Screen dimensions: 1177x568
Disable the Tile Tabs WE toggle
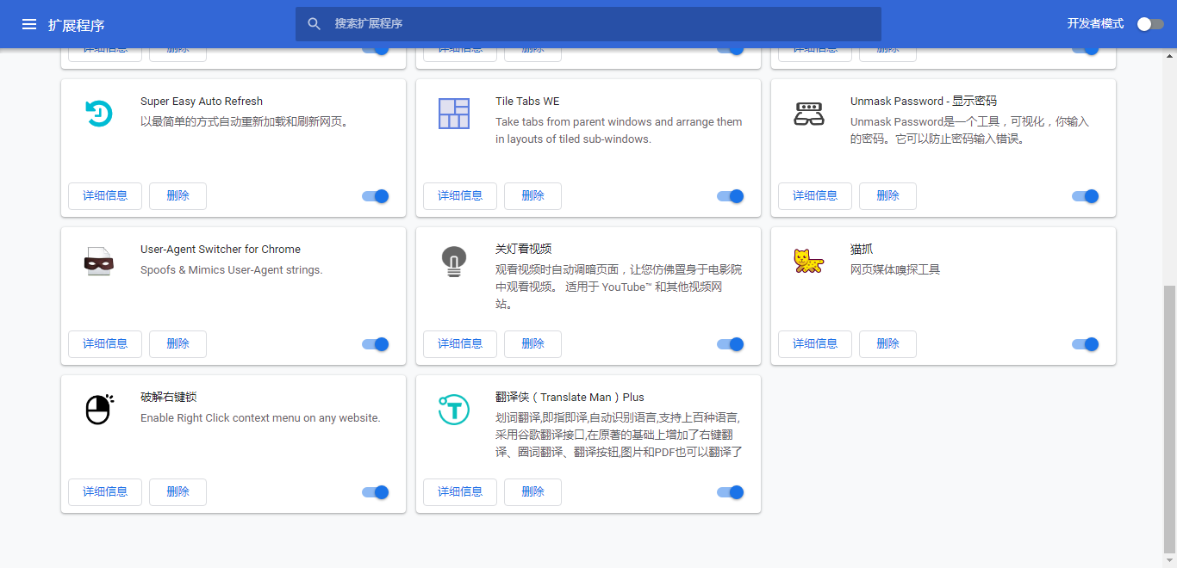[731, 196]
